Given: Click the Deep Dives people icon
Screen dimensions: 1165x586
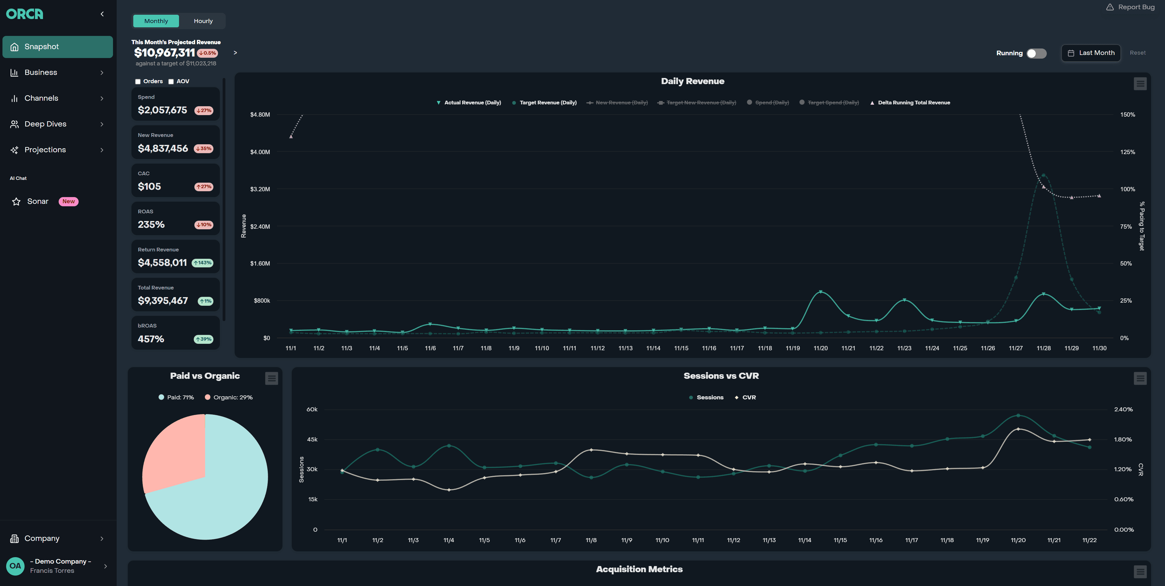Looking at the screenshot, I should (x=14, y=124).
